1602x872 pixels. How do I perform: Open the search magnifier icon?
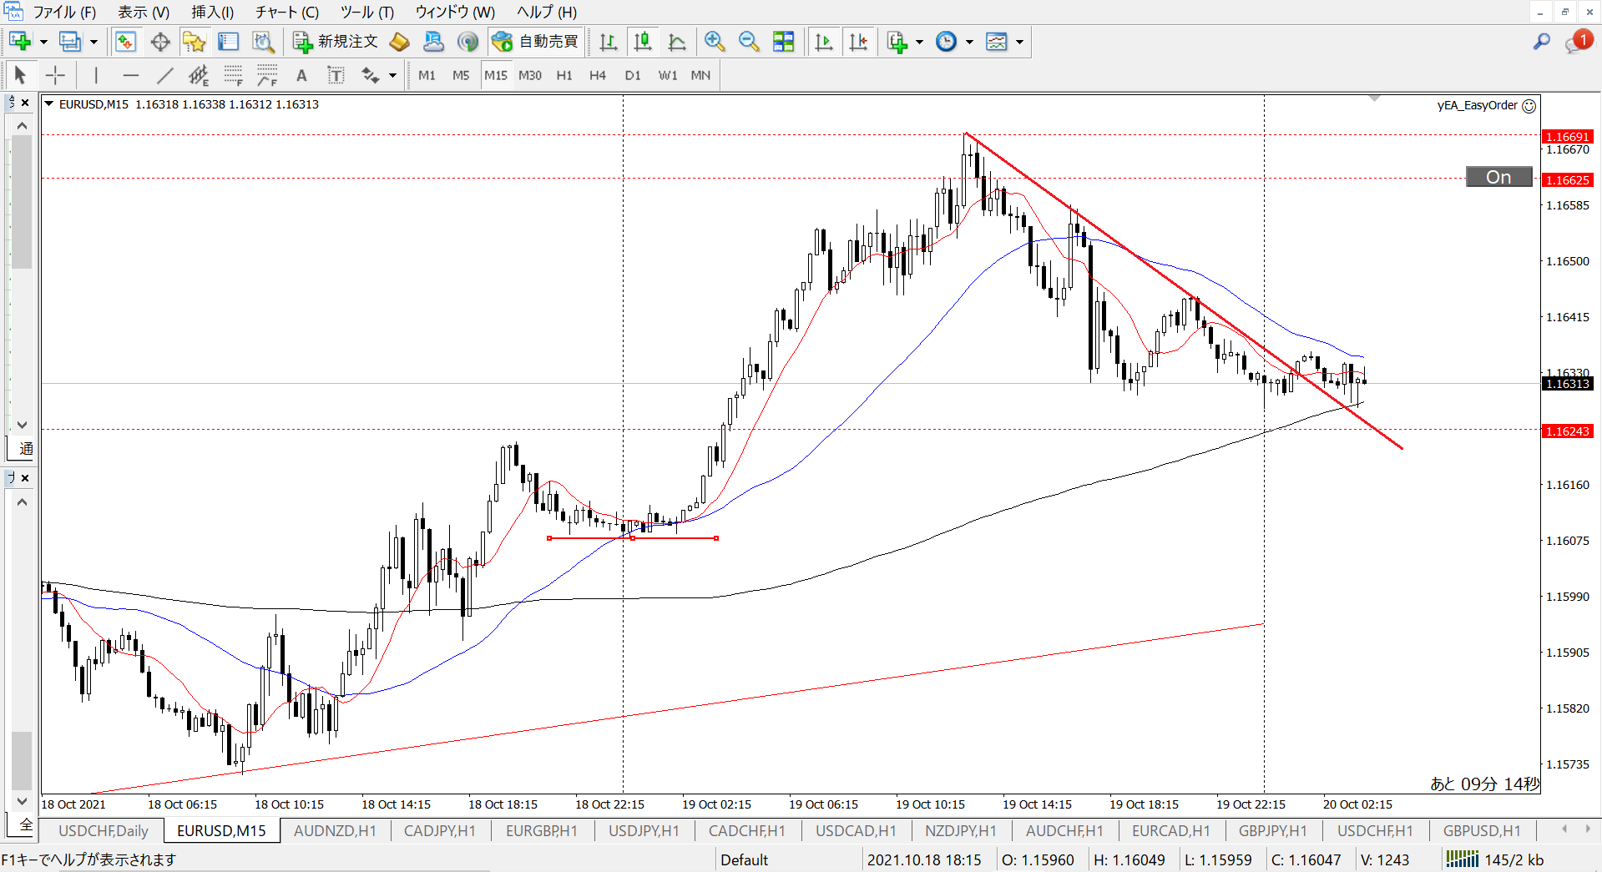(1541, 41)
